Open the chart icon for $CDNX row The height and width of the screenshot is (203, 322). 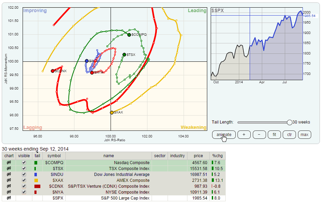9,186
